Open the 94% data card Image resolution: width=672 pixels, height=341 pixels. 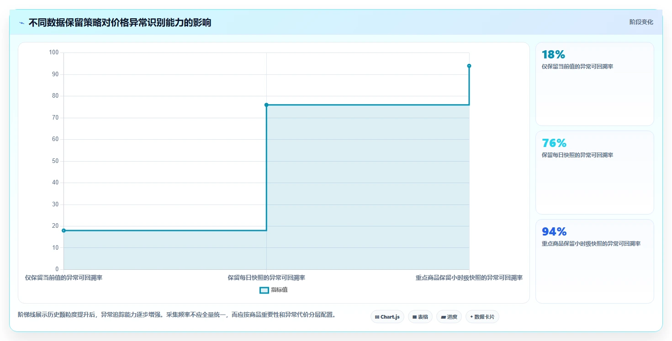pos(594,261)
